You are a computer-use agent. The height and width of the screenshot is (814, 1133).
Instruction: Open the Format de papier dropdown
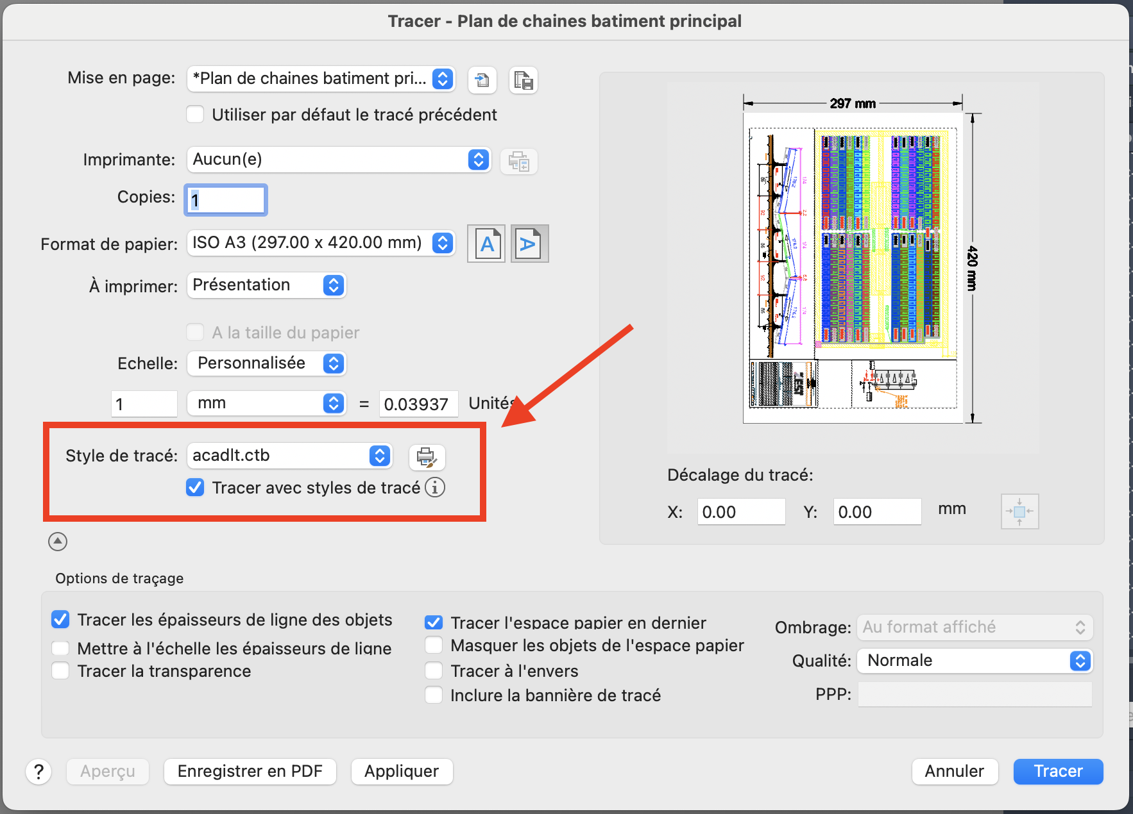(321, 243)
